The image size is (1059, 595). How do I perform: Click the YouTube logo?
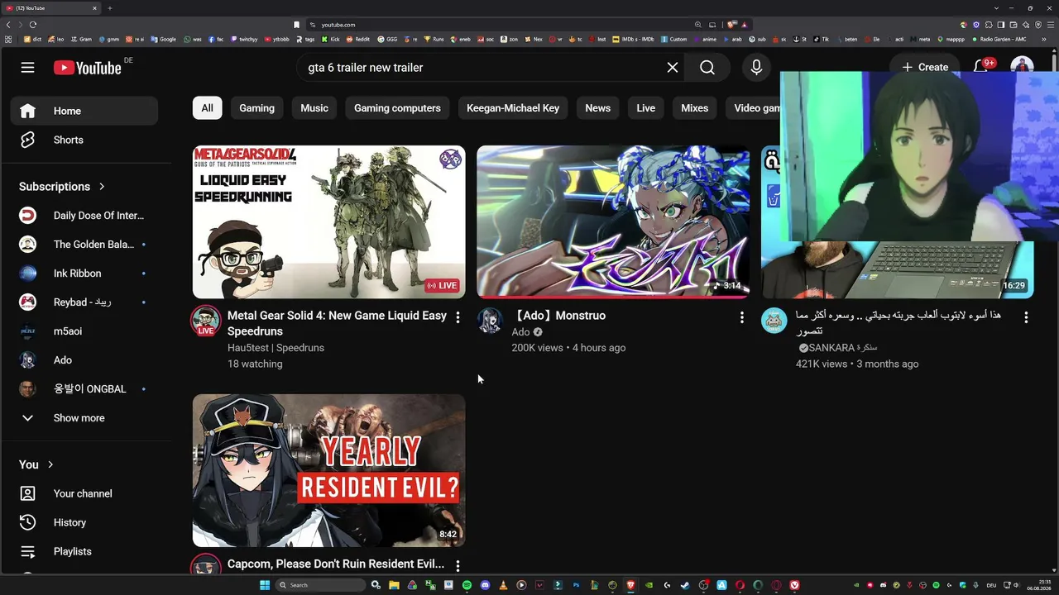coord(88,68)
